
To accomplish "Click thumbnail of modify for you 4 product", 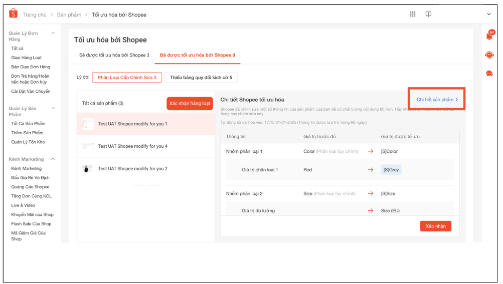I will click(x=88, y=146).
